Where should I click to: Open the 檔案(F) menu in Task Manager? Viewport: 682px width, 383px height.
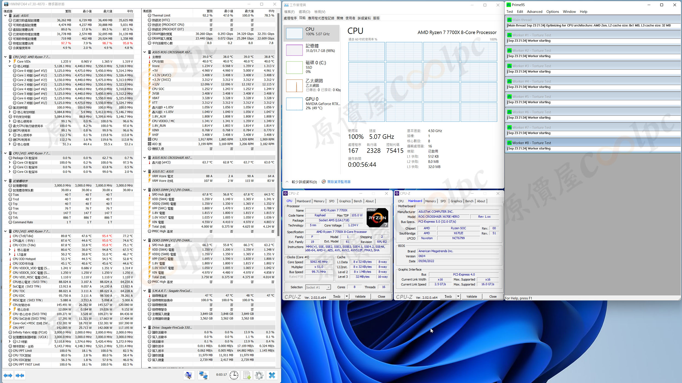point(289,12)
